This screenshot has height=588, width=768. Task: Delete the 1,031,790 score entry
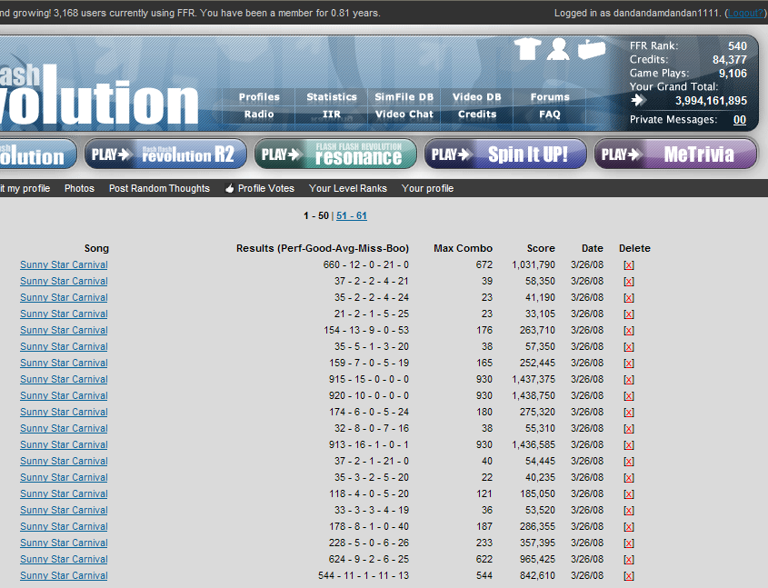coord(628,265)
